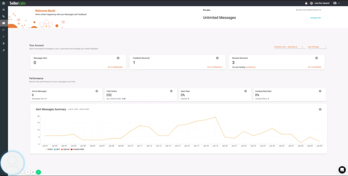Click the Performance section heading
The width and height of the screenshot is (348, 176).
coord(36,78)
